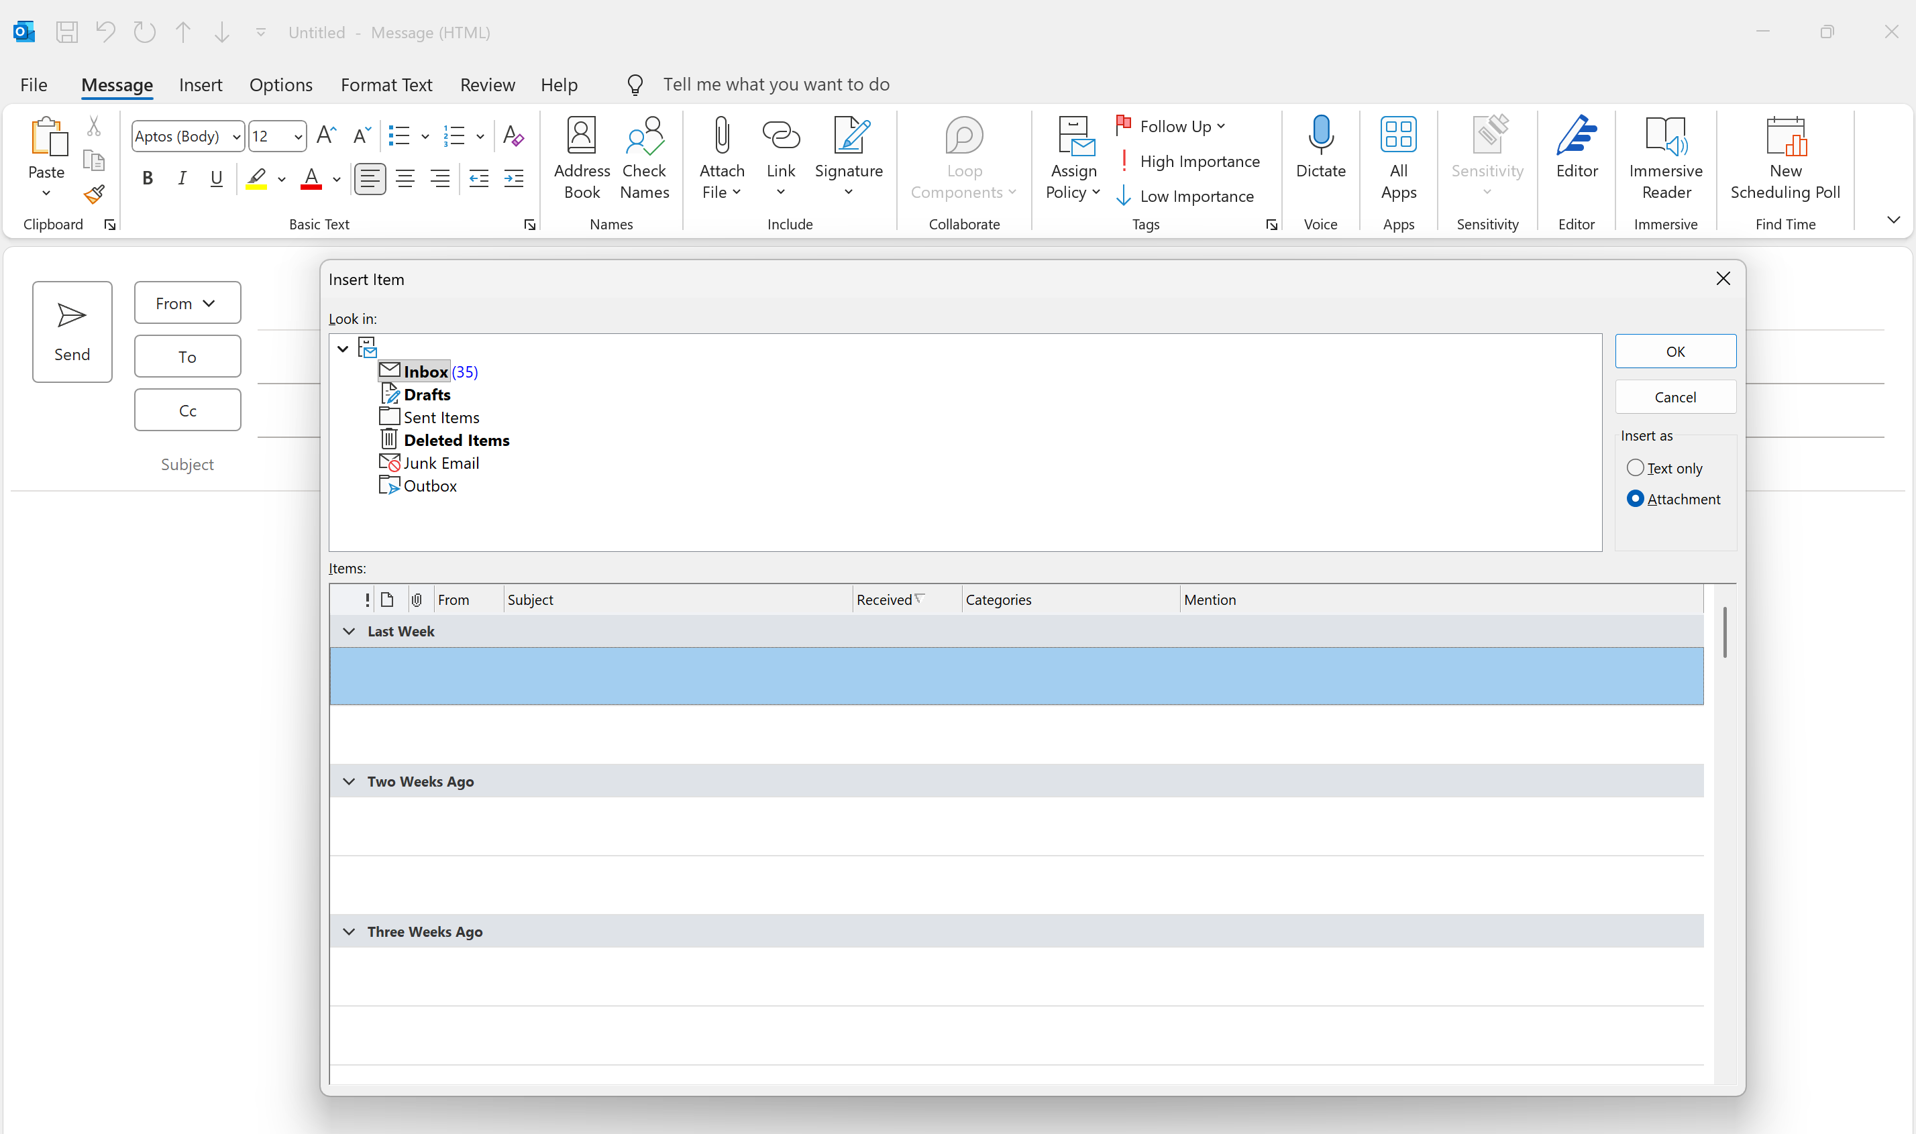Apply numbered list icon

point(454,136)
